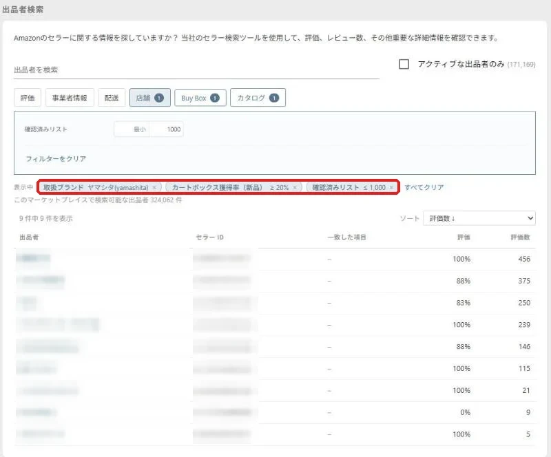Switch to the 評価 filter tab
The height and width of the screenshot is (457, 551).
tap(28, 98)
